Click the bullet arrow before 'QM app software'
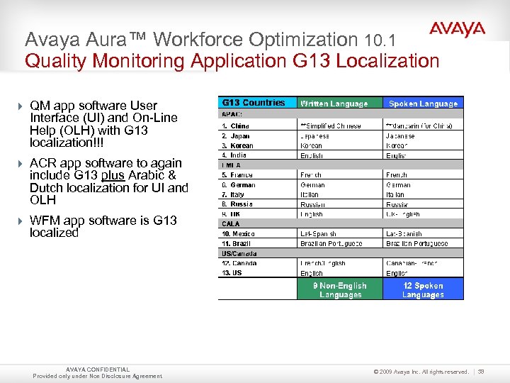This screenshot has width=510, height=383. pos(20,106)
